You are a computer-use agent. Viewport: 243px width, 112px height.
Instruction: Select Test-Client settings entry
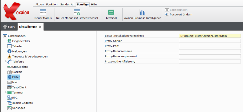click(19, 87)
